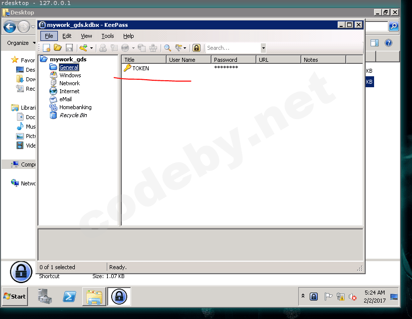Click the Explorer Back arrow button
The width and height of the screenshot is (412, 319).
[9, 26]
